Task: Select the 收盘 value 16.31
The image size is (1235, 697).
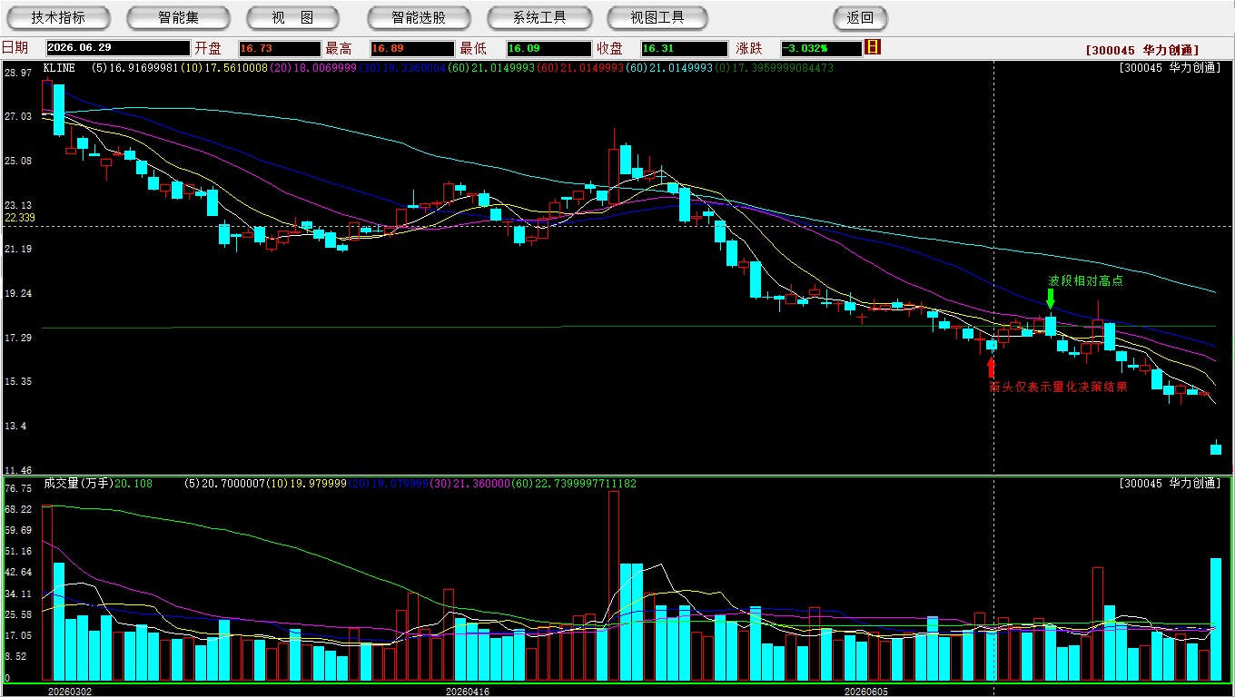Action: tap(684, 48)
